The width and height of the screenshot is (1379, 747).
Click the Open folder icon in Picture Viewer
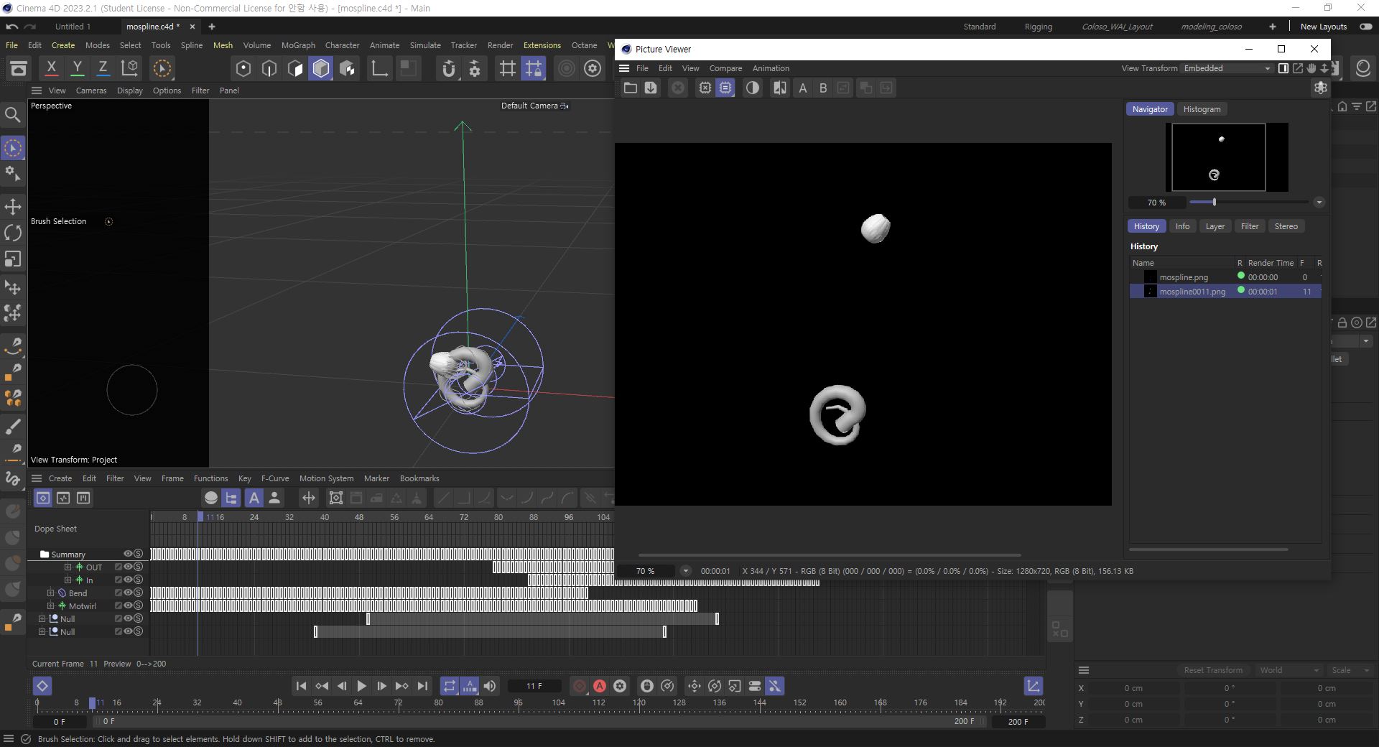[630, 88]
